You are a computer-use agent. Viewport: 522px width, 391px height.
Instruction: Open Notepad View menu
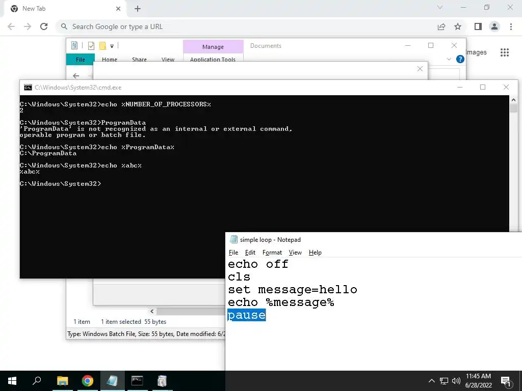pyautogui.click(x=295, y=253)
